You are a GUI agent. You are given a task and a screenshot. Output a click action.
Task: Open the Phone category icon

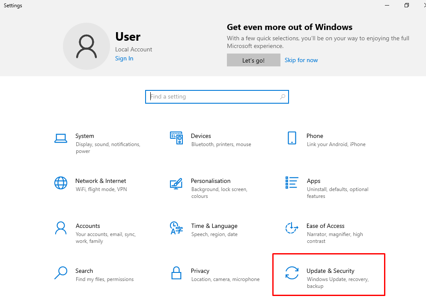click(292, 138)
